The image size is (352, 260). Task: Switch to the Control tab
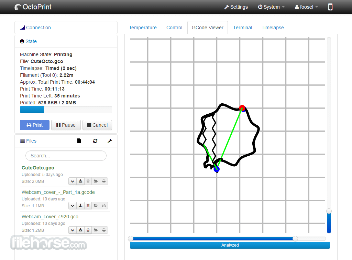pos(174,28)
